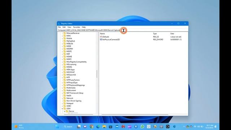Open the Edit menu
Viewport: 231px width, 130px height.
coord(64,27)
